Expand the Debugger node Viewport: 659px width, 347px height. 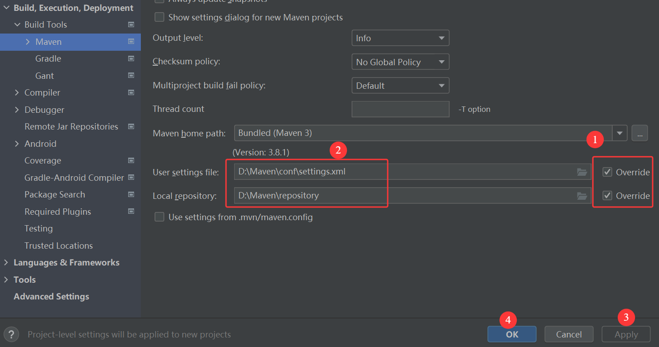point(17,110)
